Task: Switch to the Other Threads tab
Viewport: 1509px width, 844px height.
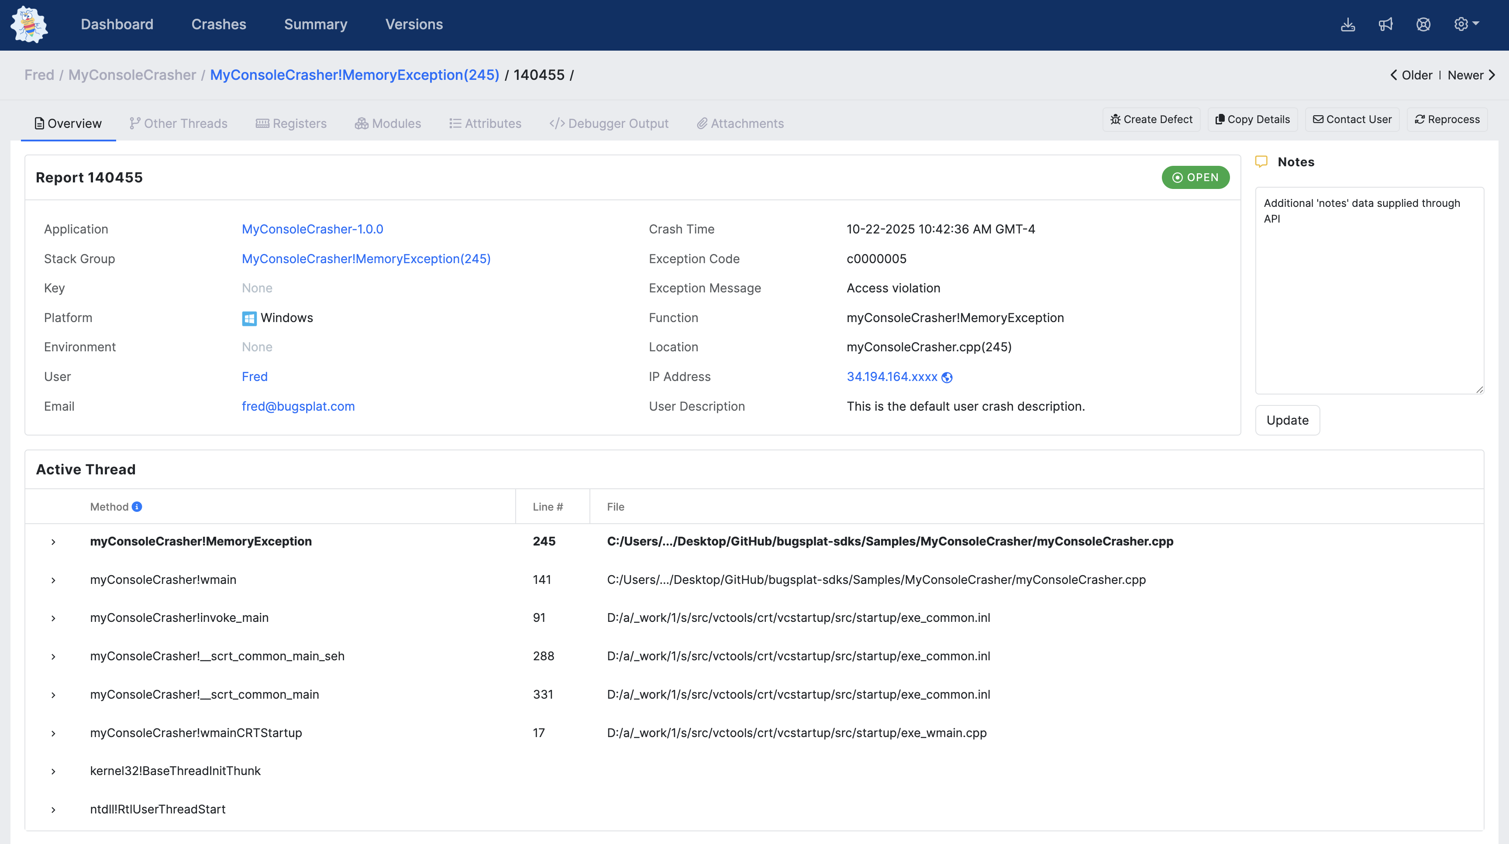Action: [x=179, y=124]
